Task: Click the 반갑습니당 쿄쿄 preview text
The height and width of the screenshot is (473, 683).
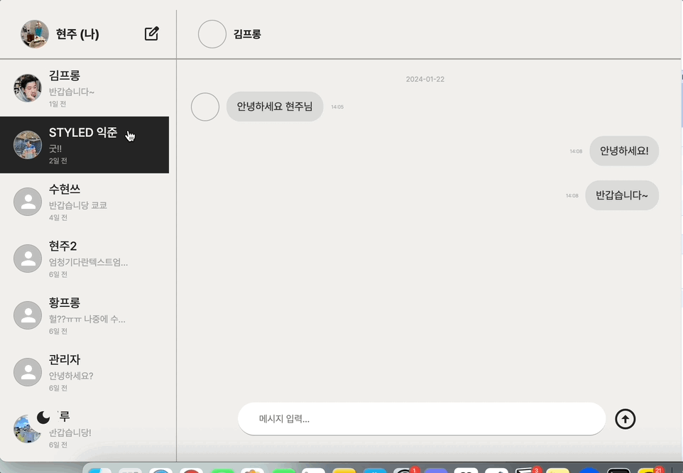Action: point(78,205)
